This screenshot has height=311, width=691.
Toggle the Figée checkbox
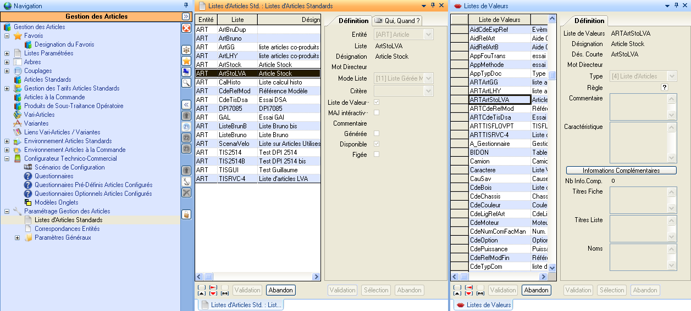tap(377, 154)
